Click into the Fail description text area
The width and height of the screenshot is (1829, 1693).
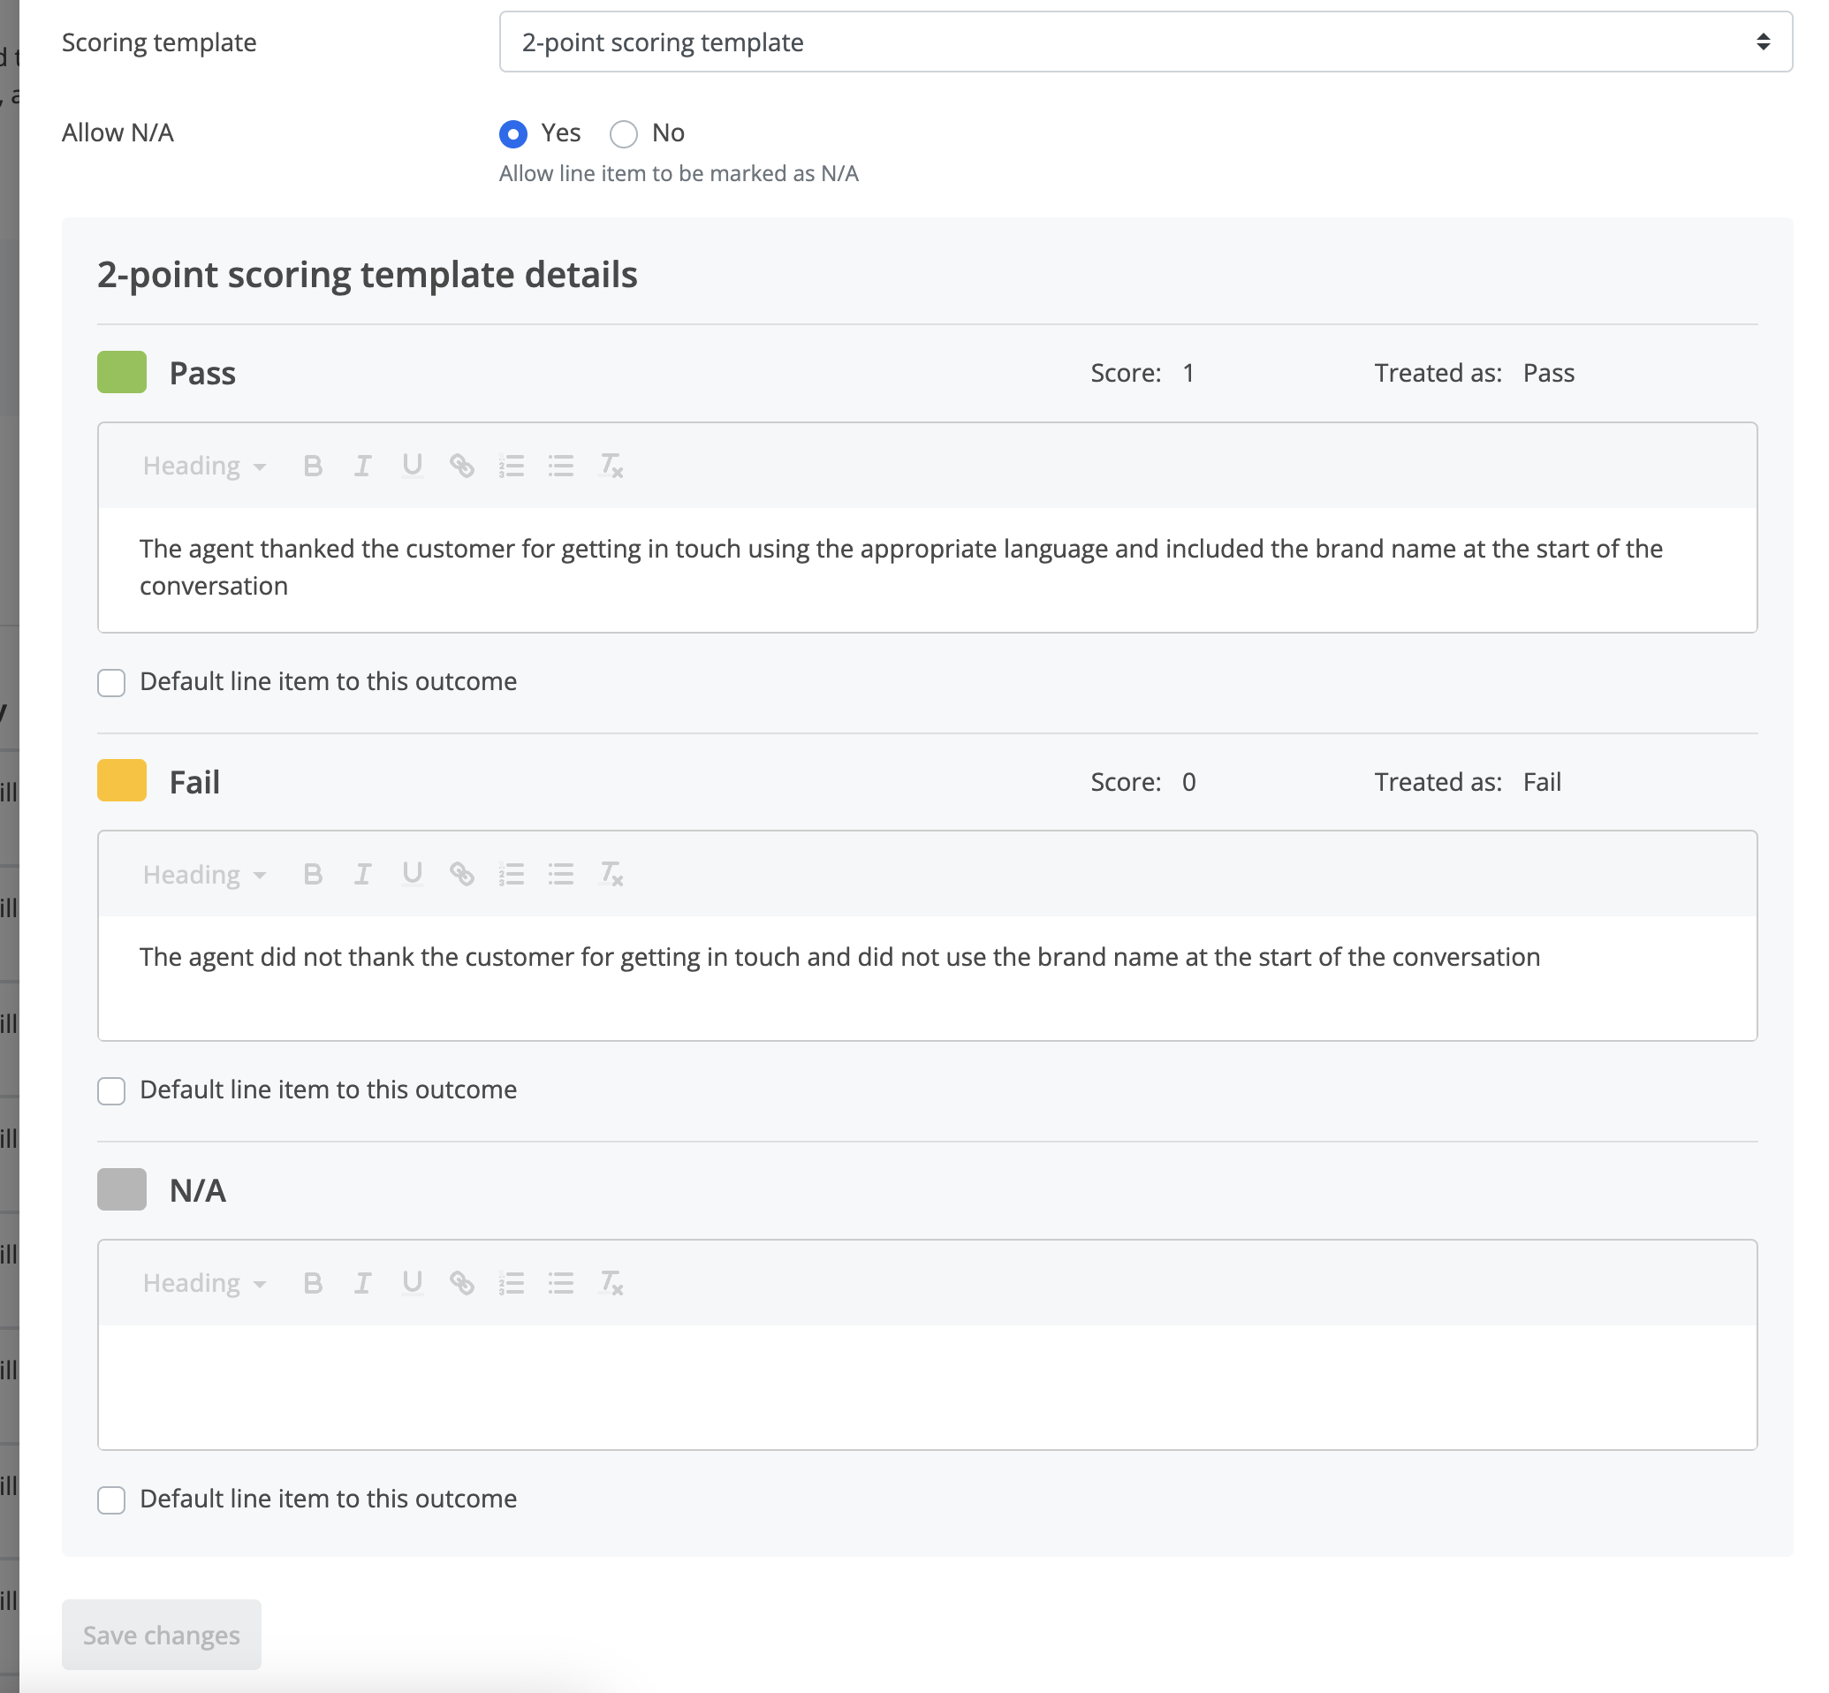(x=927, y=977)
